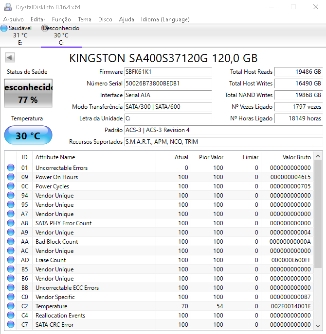Click the status orb for attribute 95
Viewport: 326px width, 334px height.
click(x=11, y=204)
